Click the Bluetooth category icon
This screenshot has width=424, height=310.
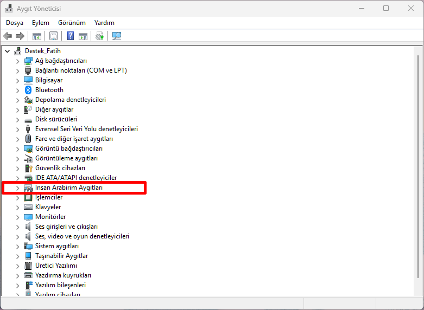(x=28, y=90)
